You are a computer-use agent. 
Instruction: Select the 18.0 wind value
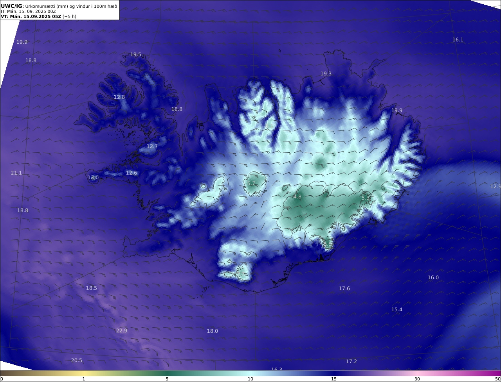(x=212, y=331)
